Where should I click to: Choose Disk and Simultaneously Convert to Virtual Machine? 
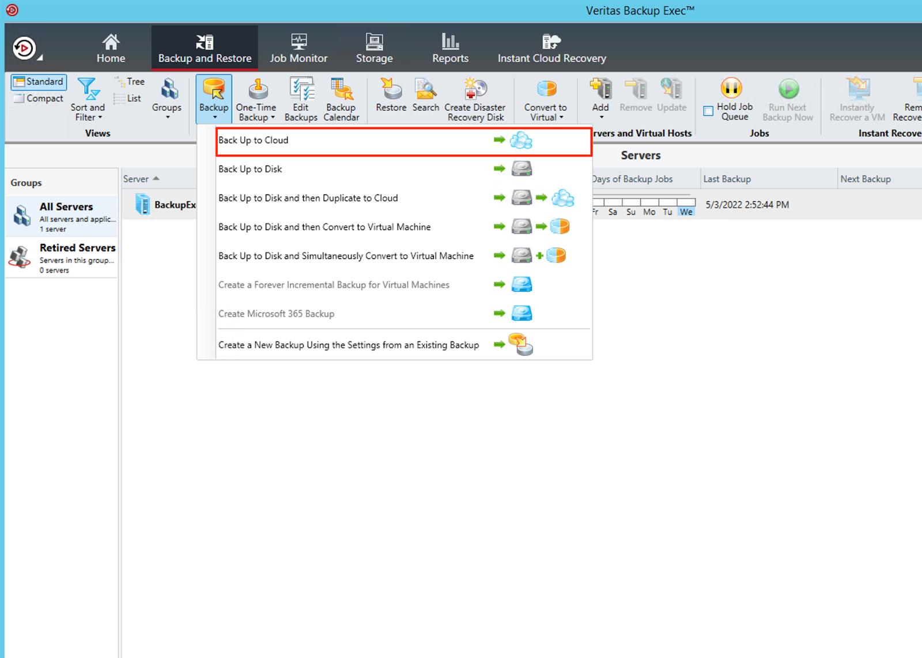[x=403, y=255]
